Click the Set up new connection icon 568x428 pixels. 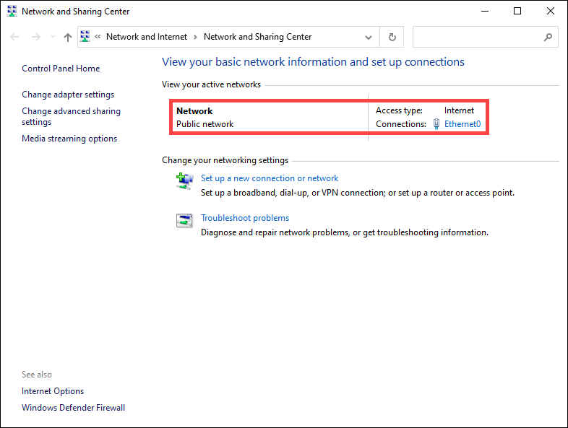pyautogui.click(x=184, y=181)
